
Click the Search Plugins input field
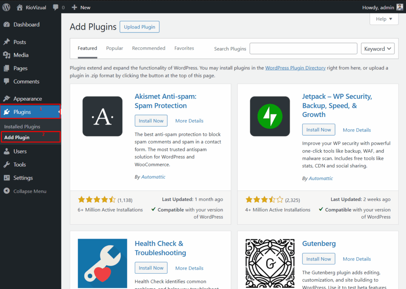(303, 49)
